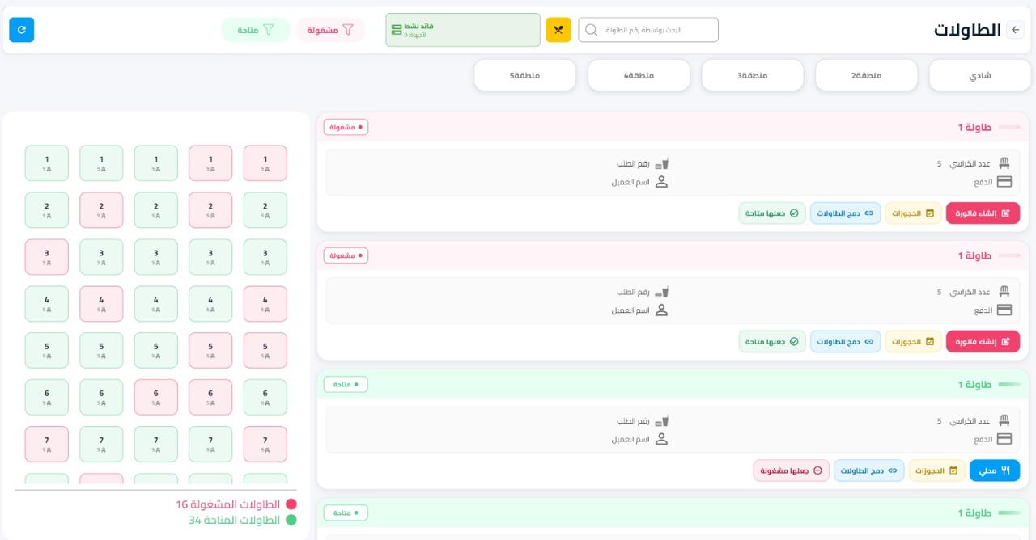
Task: Click دمج الطاولات in the top table card
Action: point(845,213)
